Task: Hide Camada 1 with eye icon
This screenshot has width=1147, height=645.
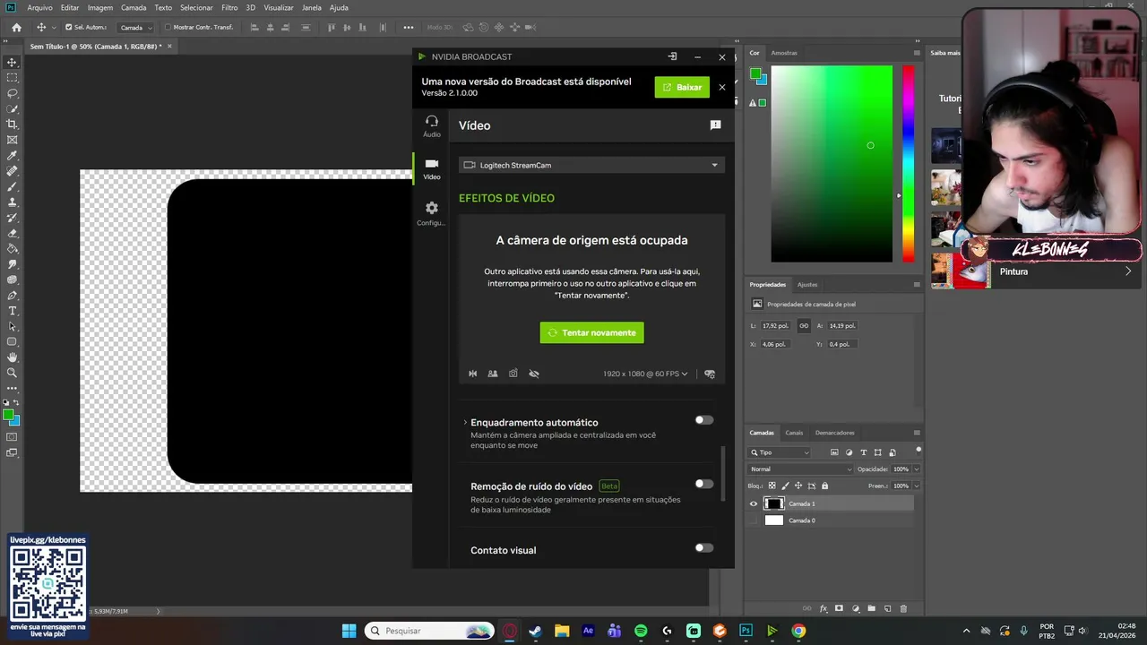Action: (x=753, y=503)
